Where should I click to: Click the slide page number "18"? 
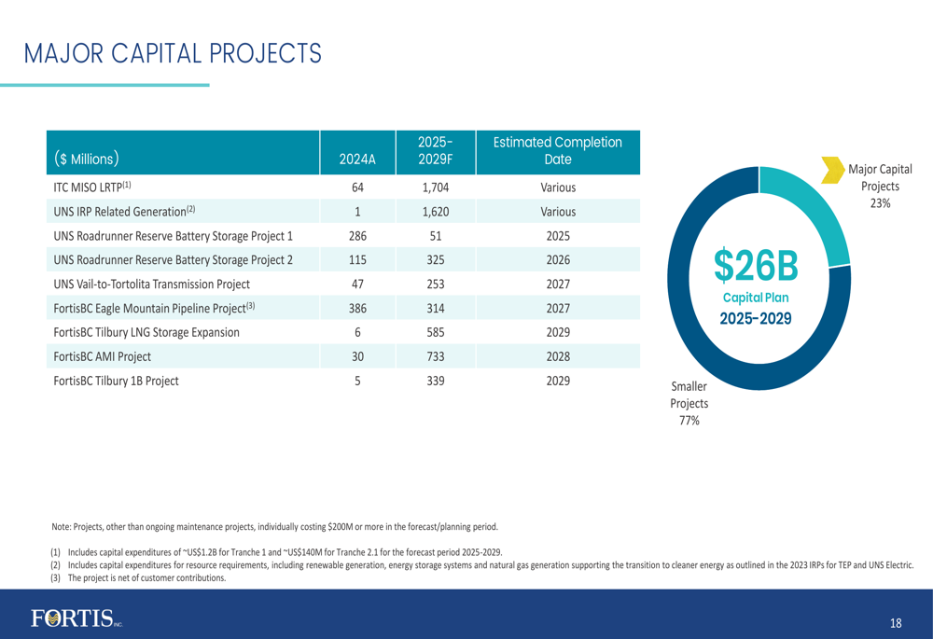pos(896,623)
